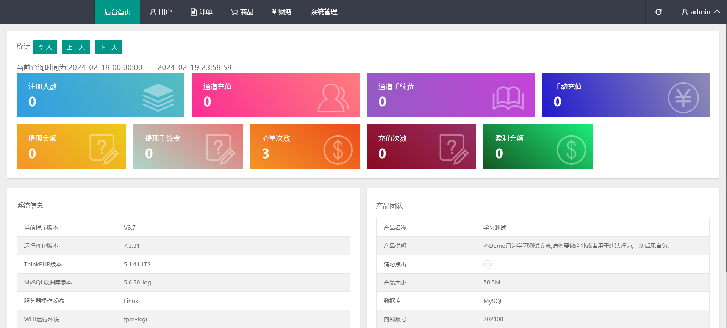Image resolution: width=727 pixels, height=328 pixels.
Task: Expand the admin account dropdown
Action: [700, 12]
